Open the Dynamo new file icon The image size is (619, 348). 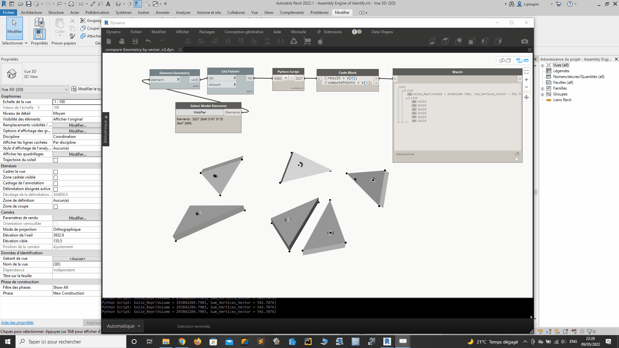click(109, 41)
